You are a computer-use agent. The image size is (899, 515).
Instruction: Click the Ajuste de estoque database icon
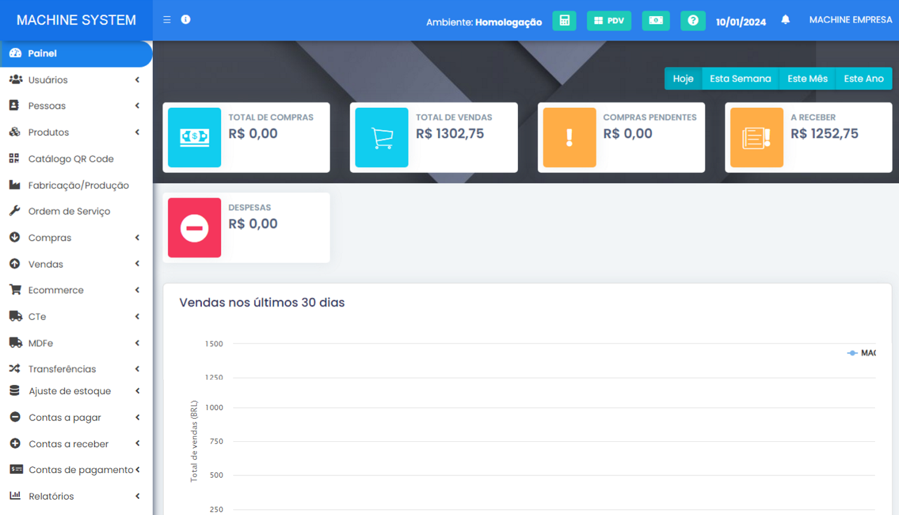pyautogui.click(x=15, y=390)
